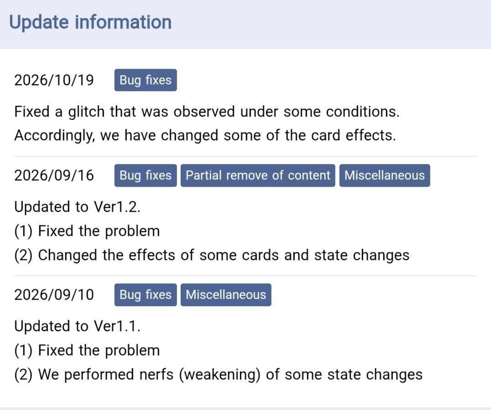This screenshot has width=491, height=410.
Task: Click the 2026/09/16 date label
Action: coord(54,175)
